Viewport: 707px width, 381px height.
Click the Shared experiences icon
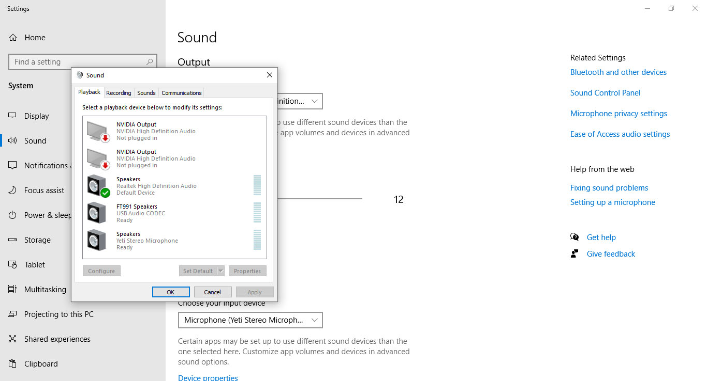13,339
